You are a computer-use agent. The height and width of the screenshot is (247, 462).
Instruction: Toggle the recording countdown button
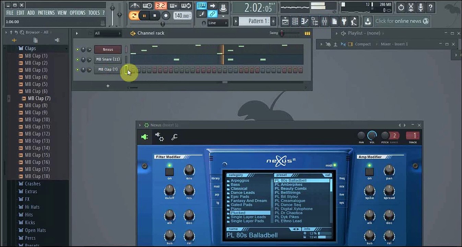tap(161, 6)
